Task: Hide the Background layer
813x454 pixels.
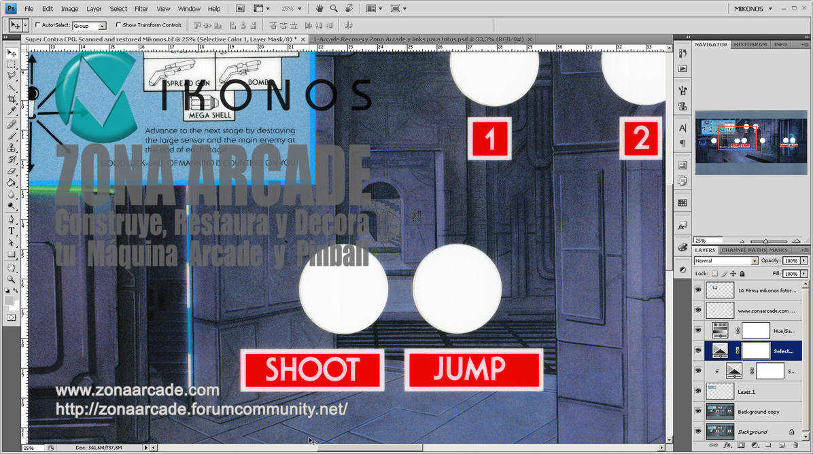Action: tap(698, 432)
